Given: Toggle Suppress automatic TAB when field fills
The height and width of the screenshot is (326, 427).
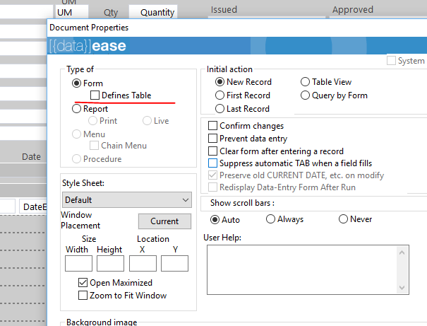Looking at the screenshot, I should [212, 163].
